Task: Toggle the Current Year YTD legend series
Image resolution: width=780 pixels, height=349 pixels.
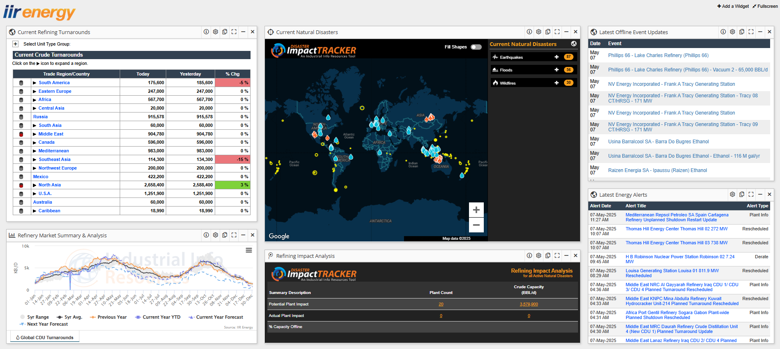Action: point(158,317)
